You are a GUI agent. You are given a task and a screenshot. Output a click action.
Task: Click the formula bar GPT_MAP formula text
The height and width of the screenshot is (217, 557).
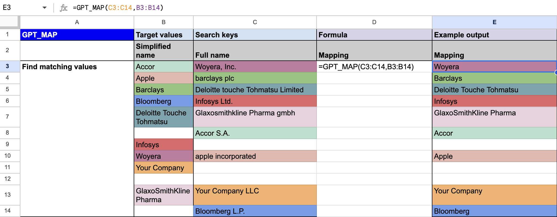(x=118, y=8)
